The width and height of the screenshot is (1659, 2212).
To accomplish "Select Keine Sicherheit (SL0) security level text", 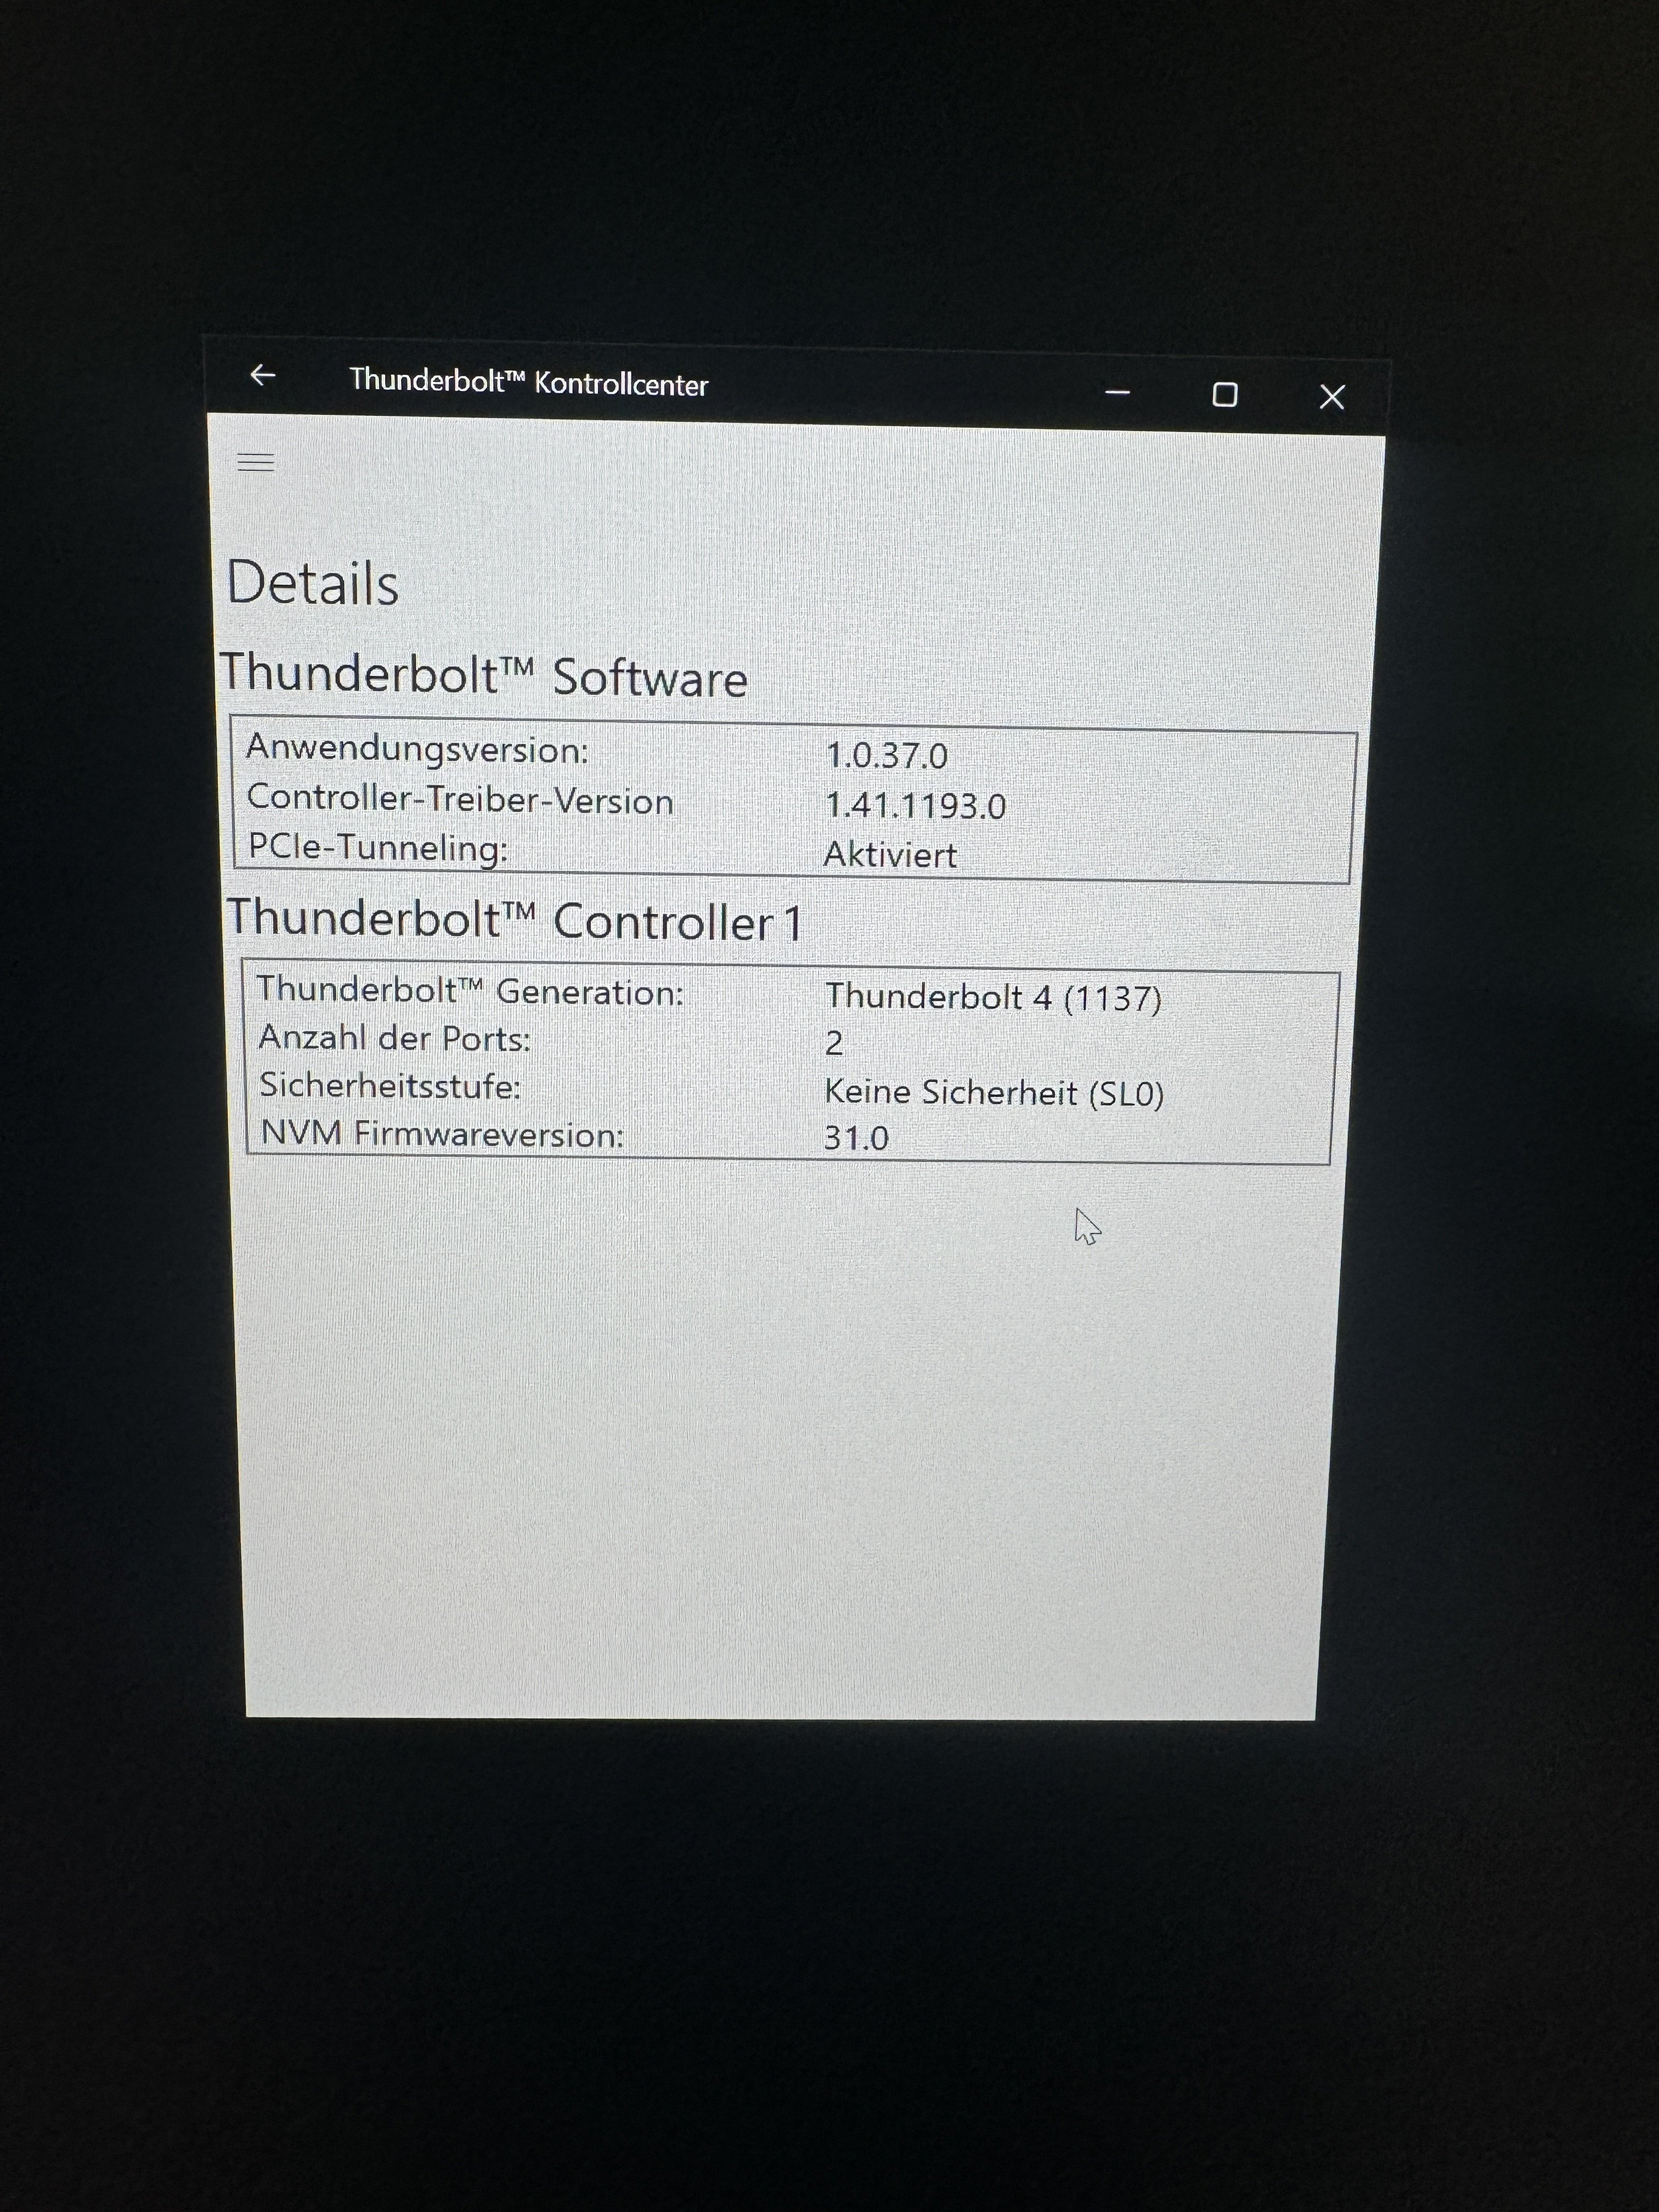I will (994, 1092).
